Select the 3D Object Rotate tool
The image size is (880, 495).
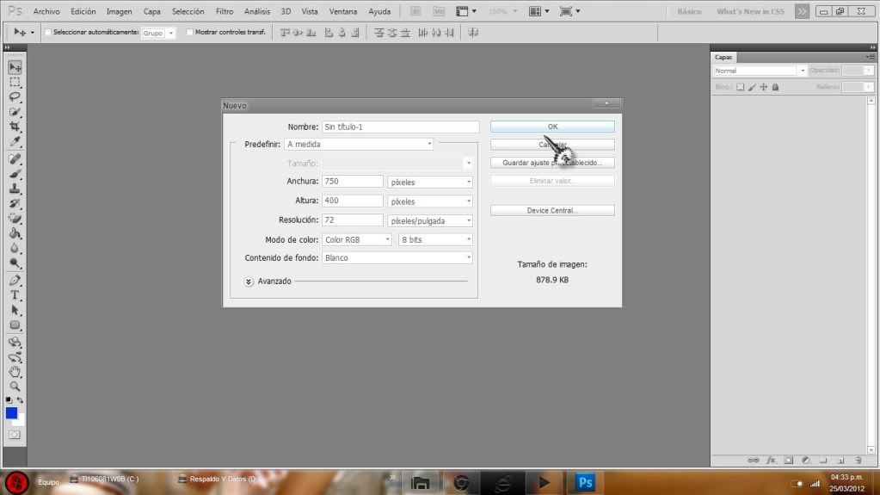(x=15, y=342)
